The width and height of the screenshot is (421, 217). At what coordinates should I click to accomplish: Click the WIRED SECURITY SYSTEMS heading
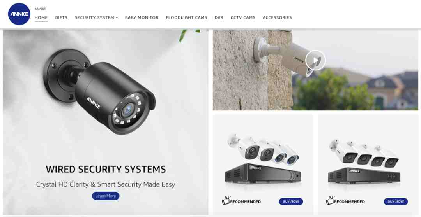[106, 169]
